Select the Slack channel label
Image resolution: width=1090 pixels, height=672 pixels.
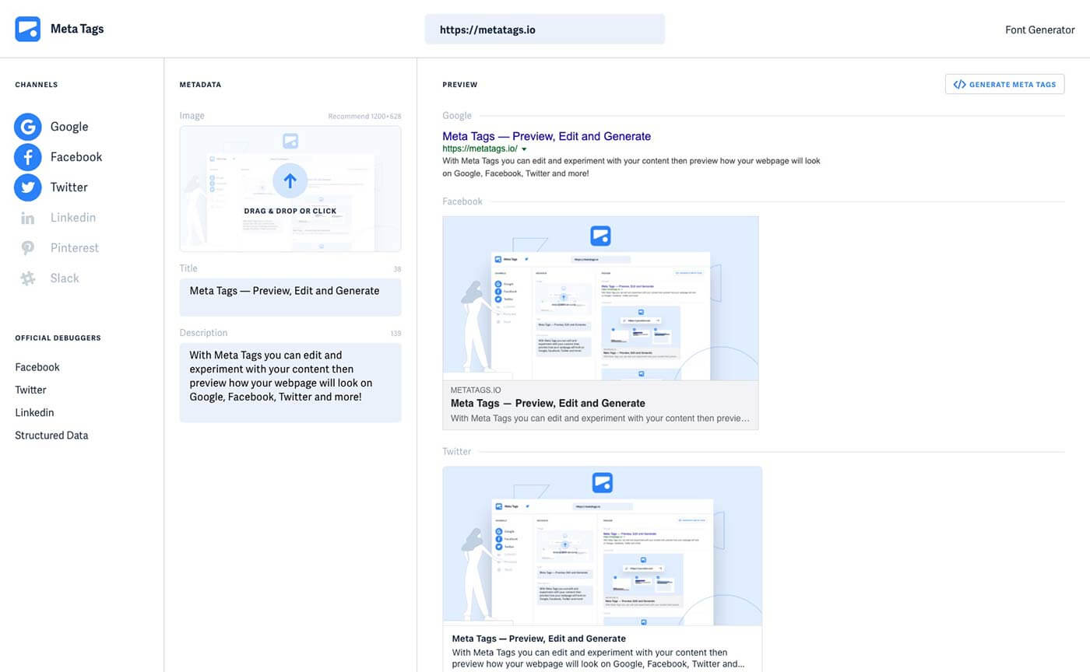[x=65, y=278]
